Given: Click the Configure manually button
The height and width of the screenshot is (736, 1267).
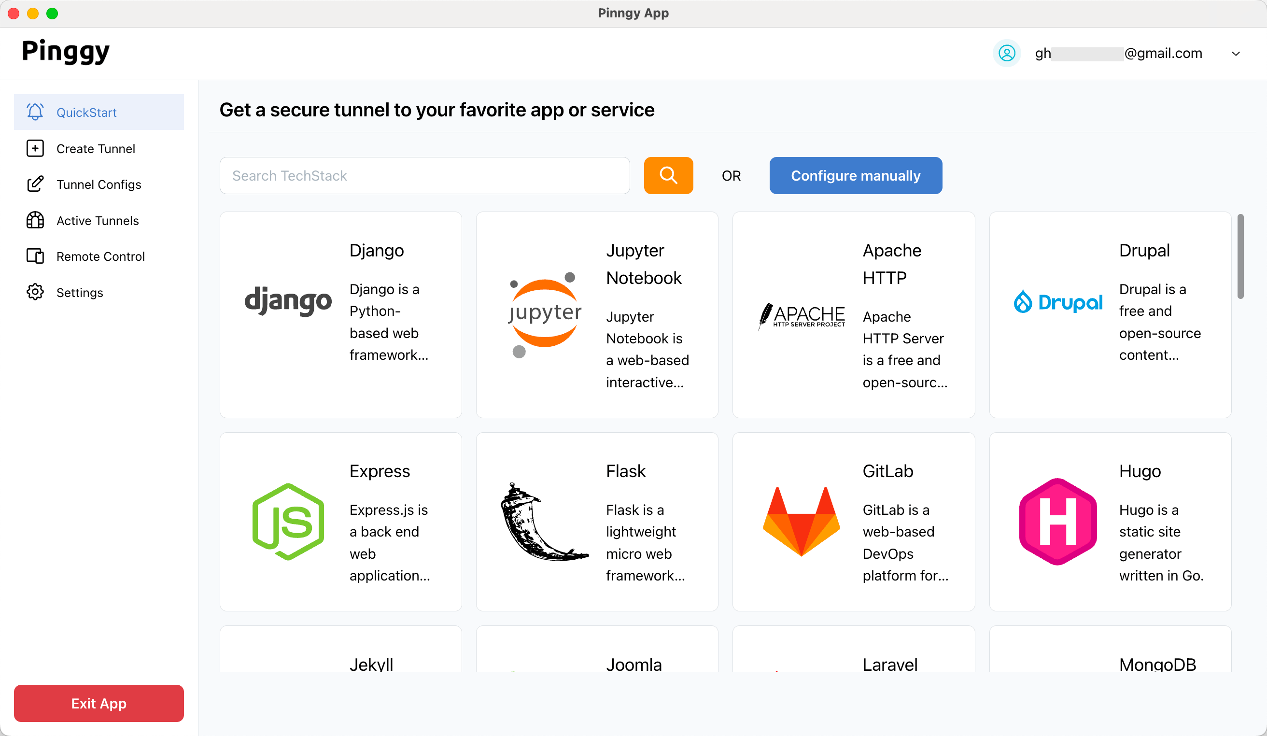Looking at the screenshot, I should coord(856,175).
